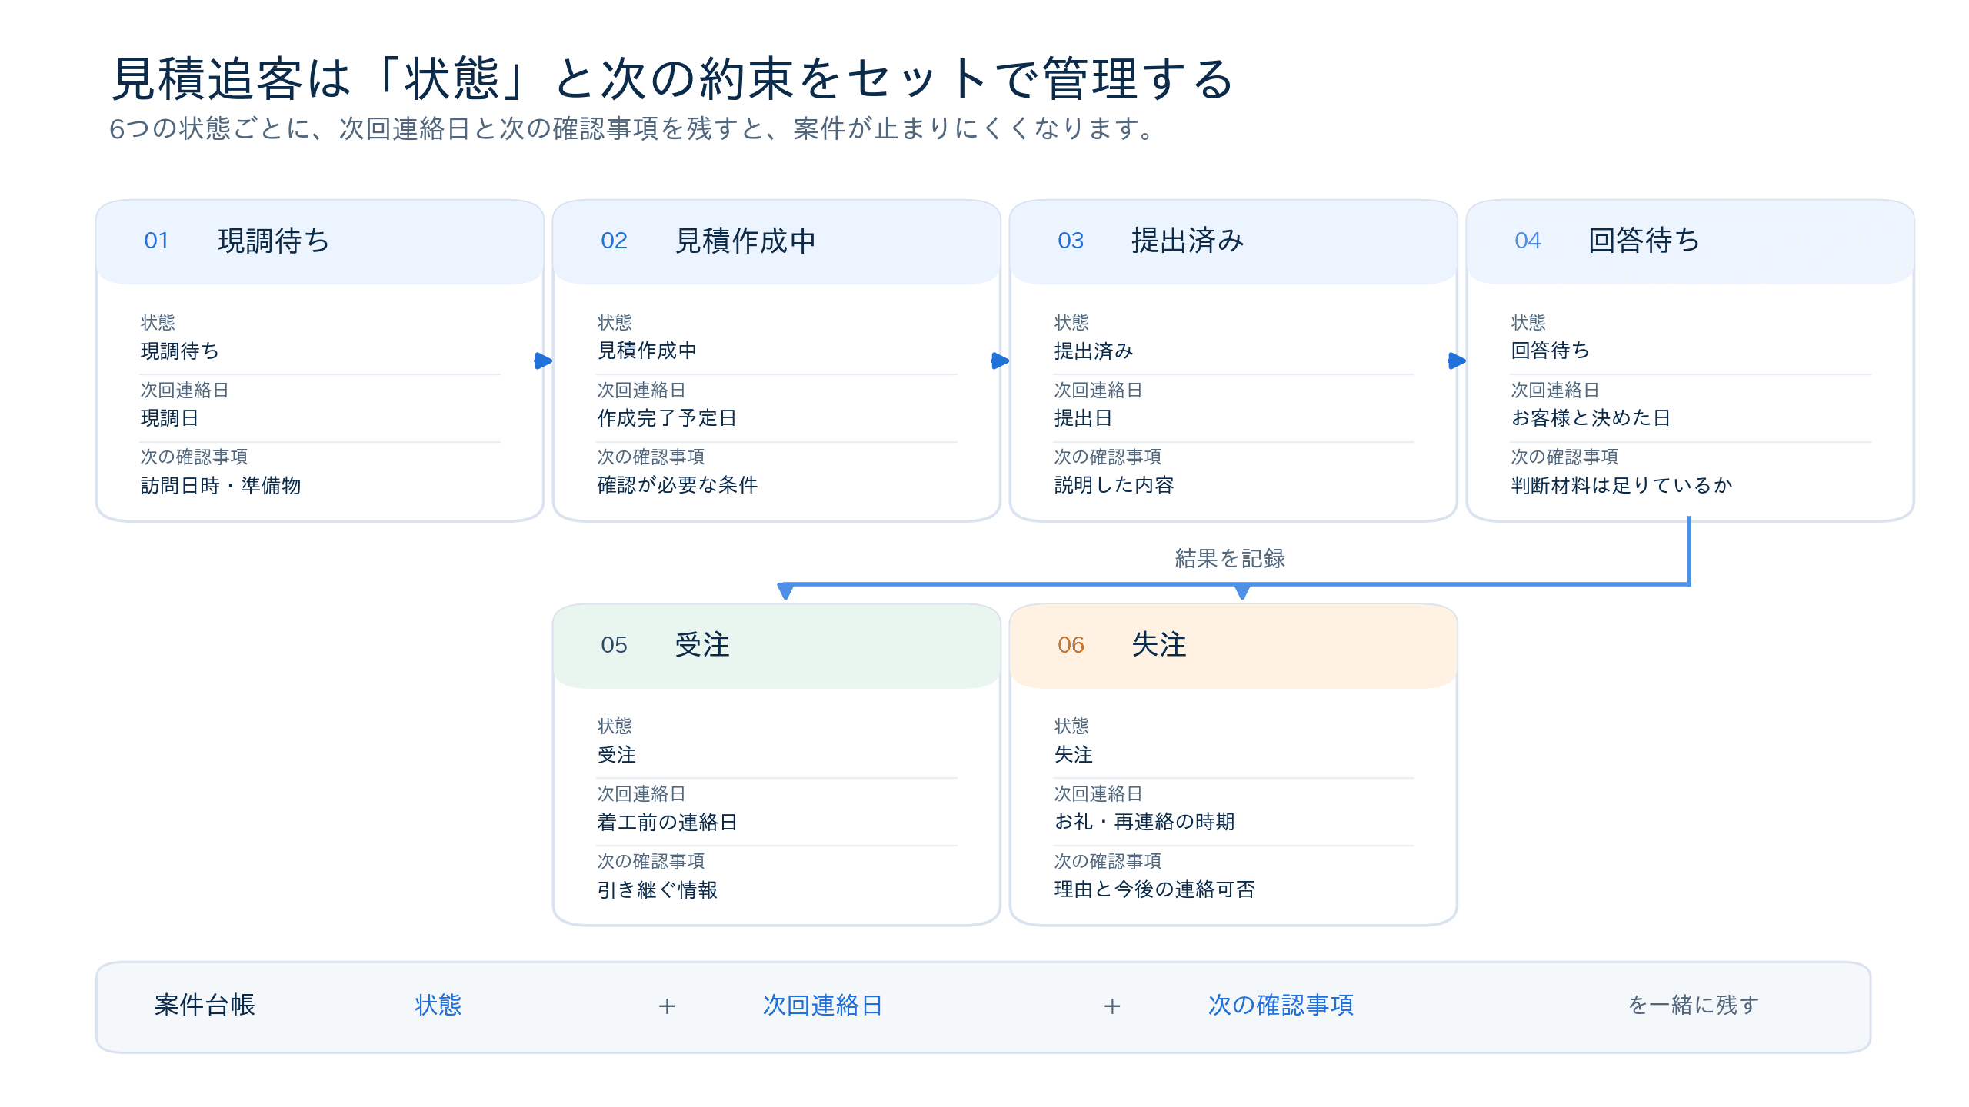Click the 結果を記録 connector label

[x=1230, y=558]
